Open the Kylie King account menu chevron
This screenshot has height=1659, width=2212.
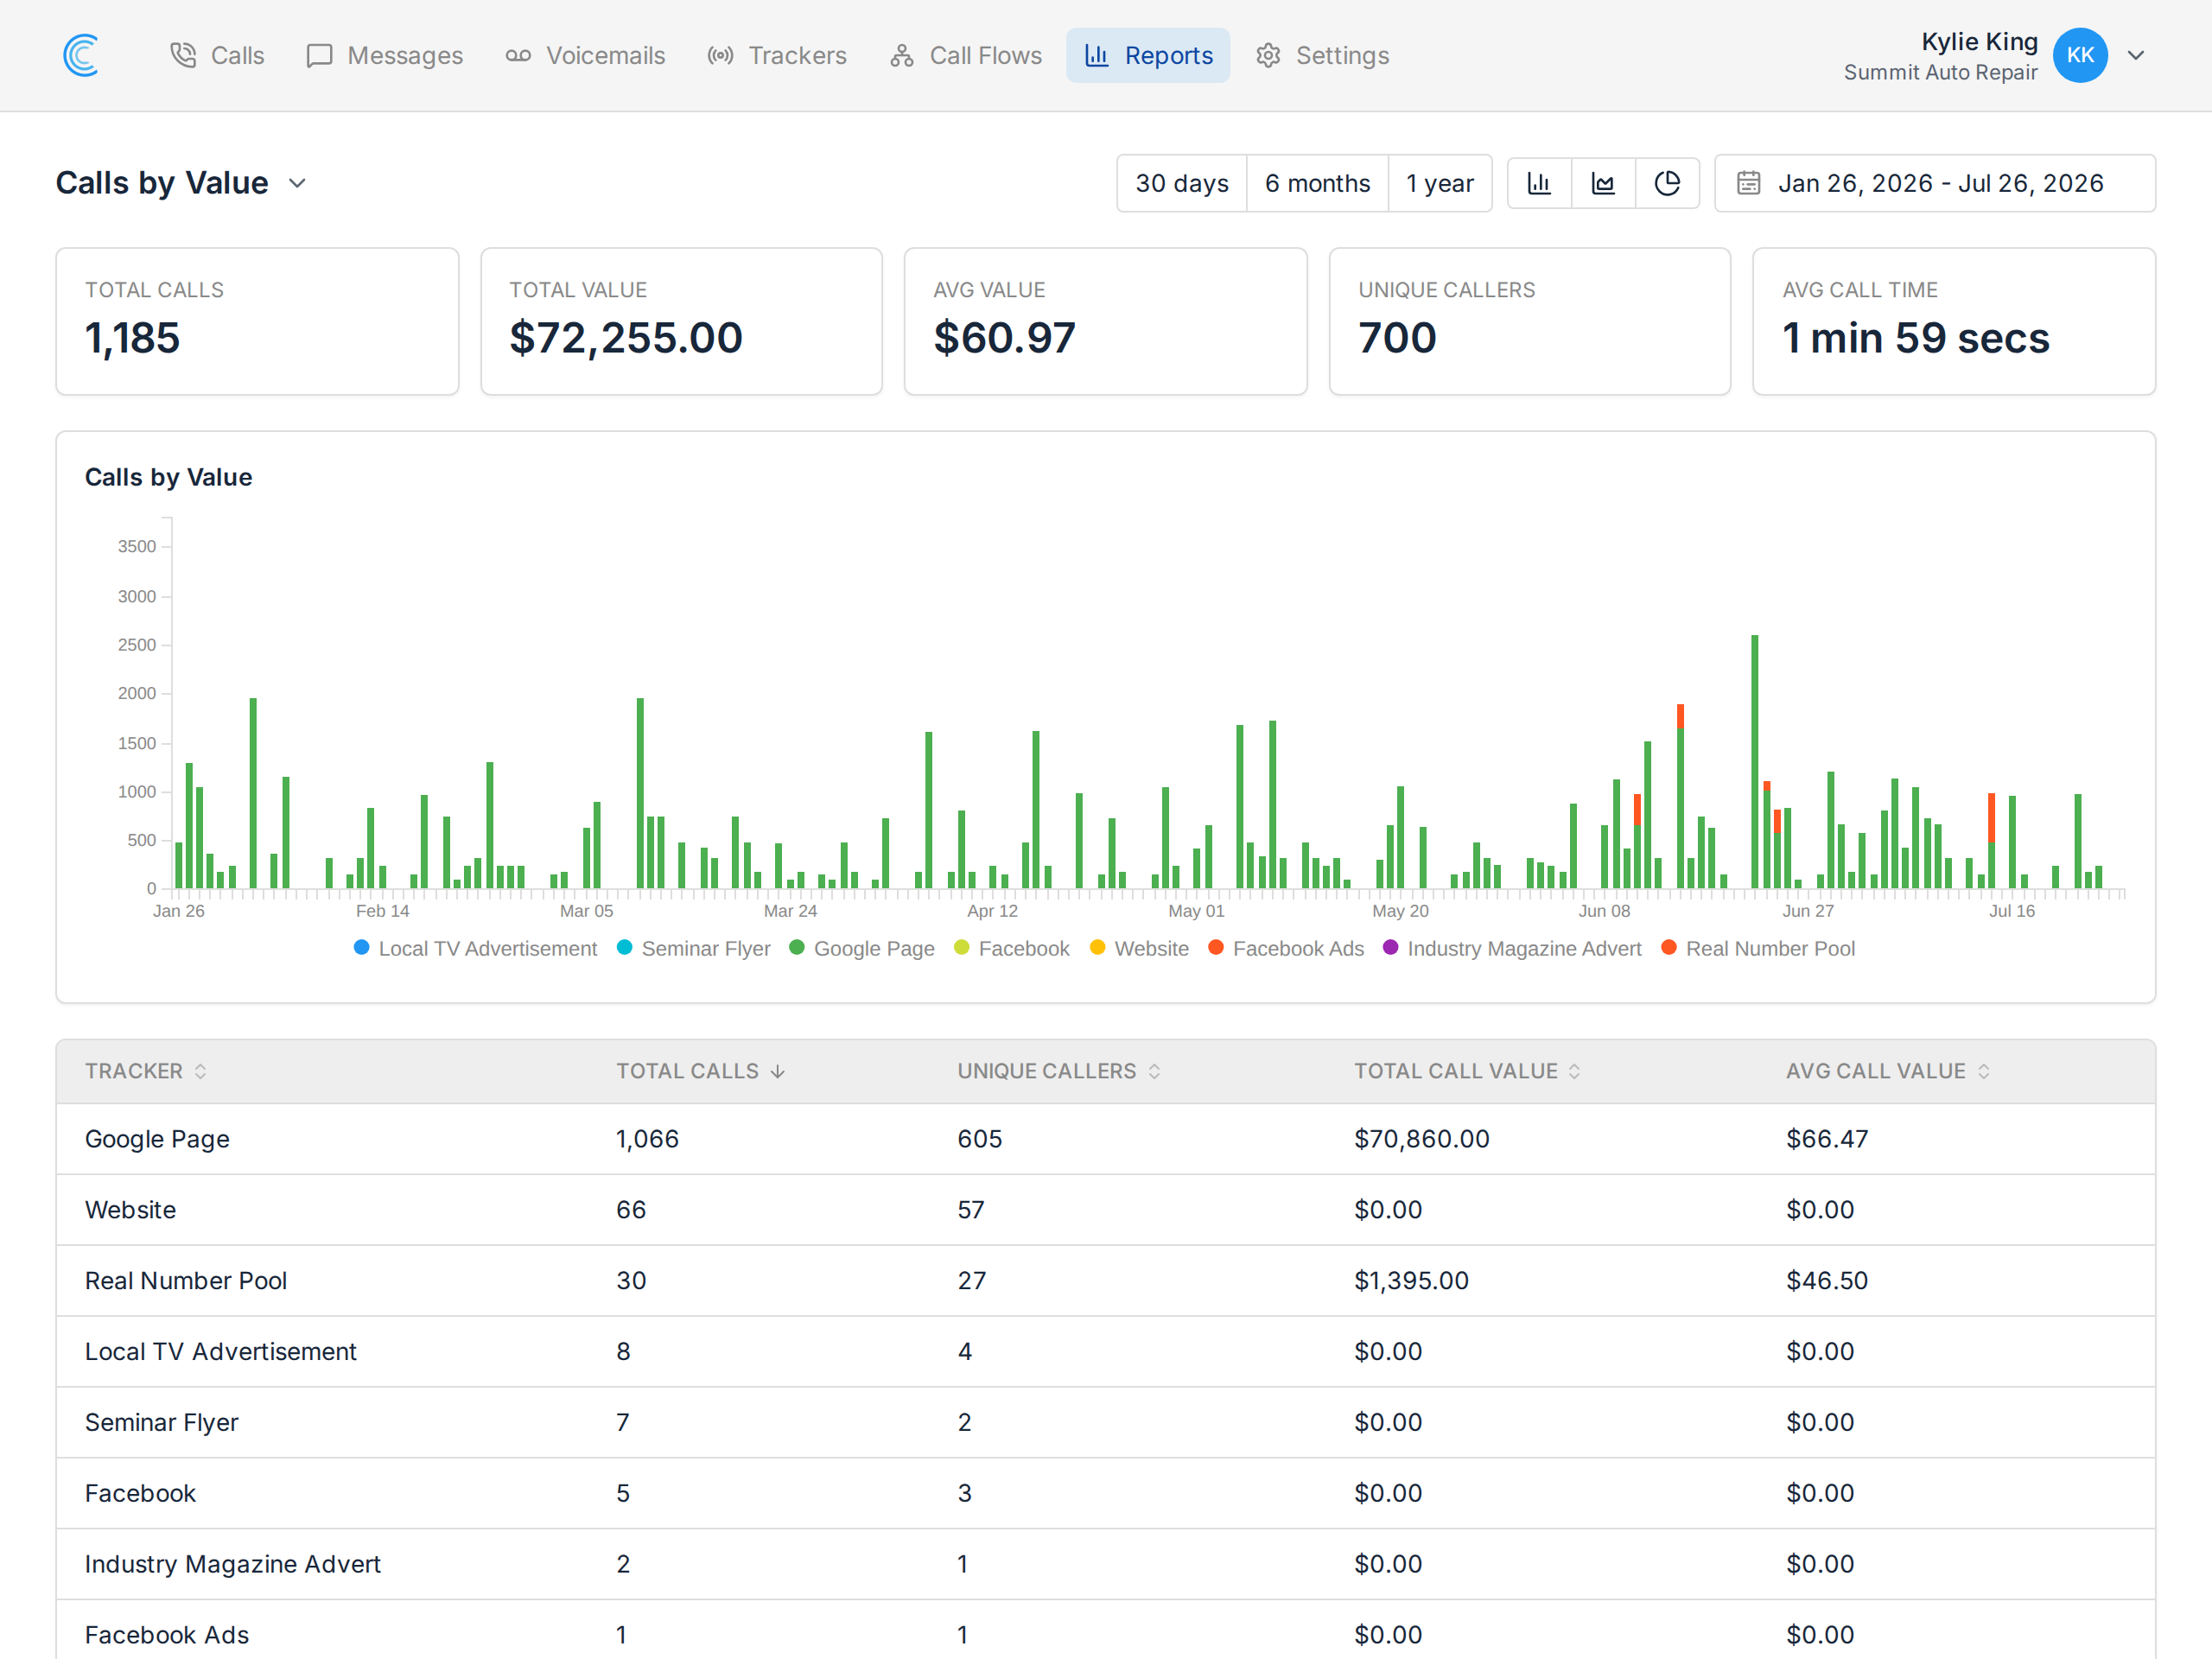[x=2136, y=55]
